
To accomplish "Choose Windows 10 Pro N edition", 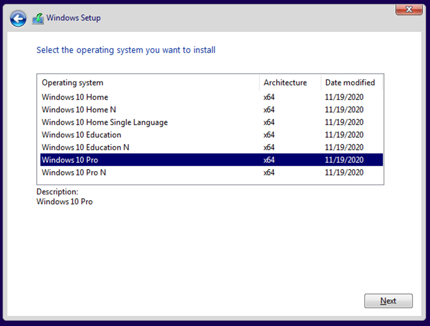I will 211,172.
